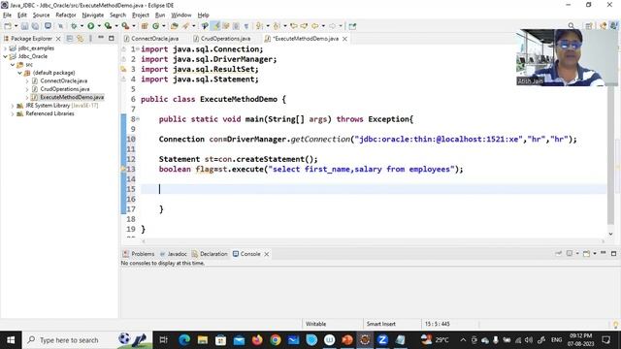Viewport: 621px width, 349px height.
Task: Click the taskbar search box
Action: click(x=87, y=340)
